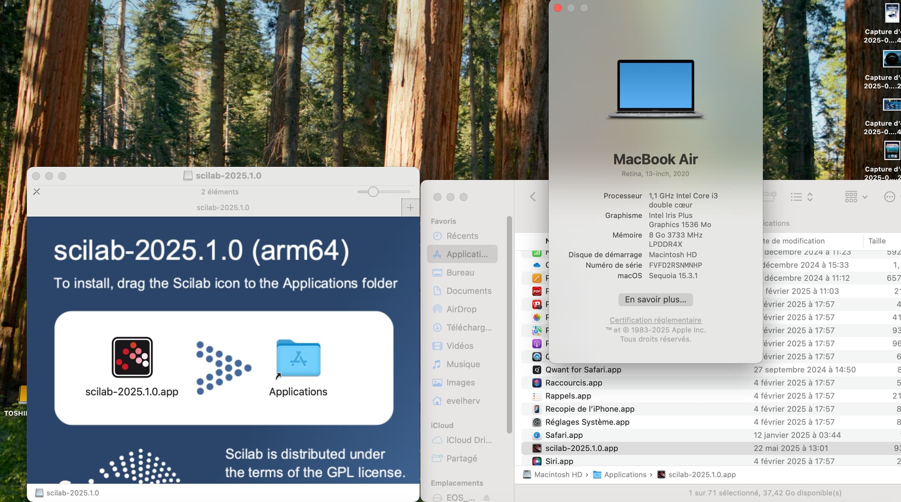901x502 pixels.
Task: Sort by the date de modification column header
Action: click(x=794, y=241)
